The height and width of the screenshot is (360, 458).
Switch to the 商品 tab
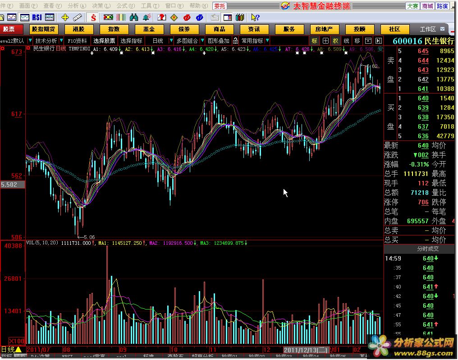[220, 29]
